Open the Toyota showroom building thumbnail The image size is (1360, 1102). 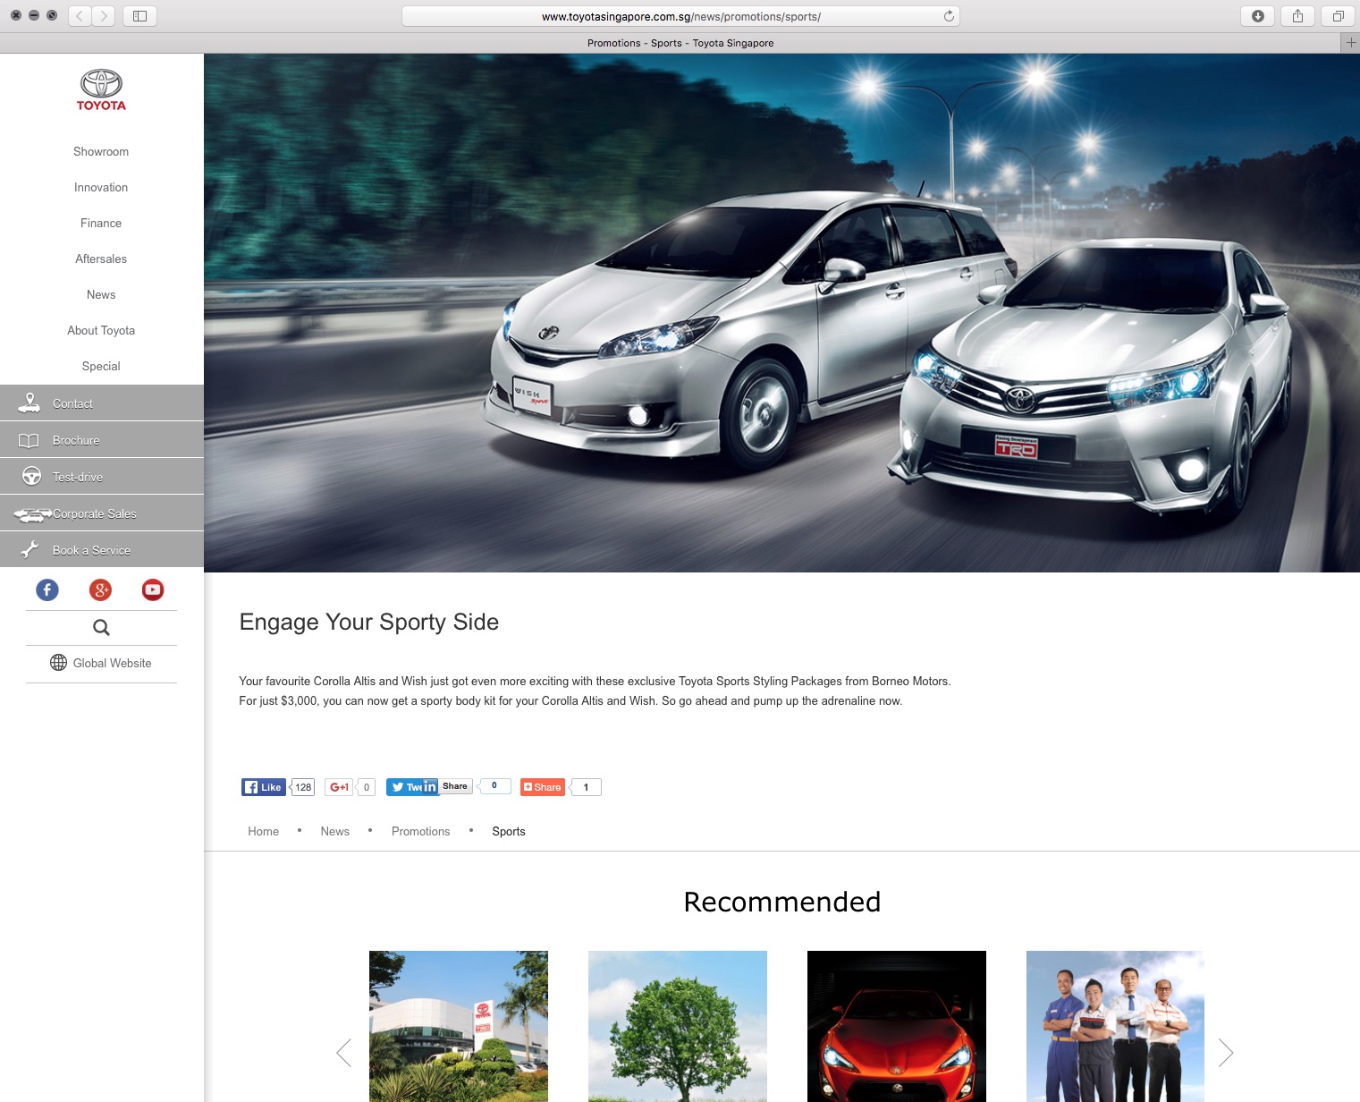(459, 1026)
